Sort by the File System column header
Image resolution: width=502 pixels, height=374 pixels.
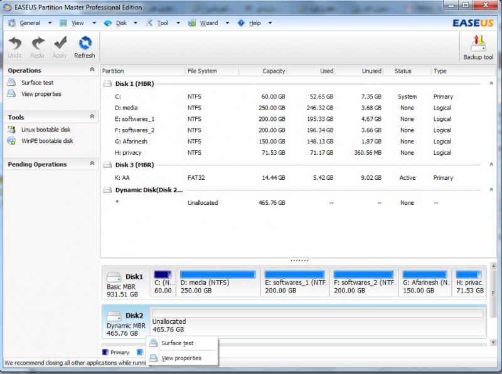[x=212, y=71]
